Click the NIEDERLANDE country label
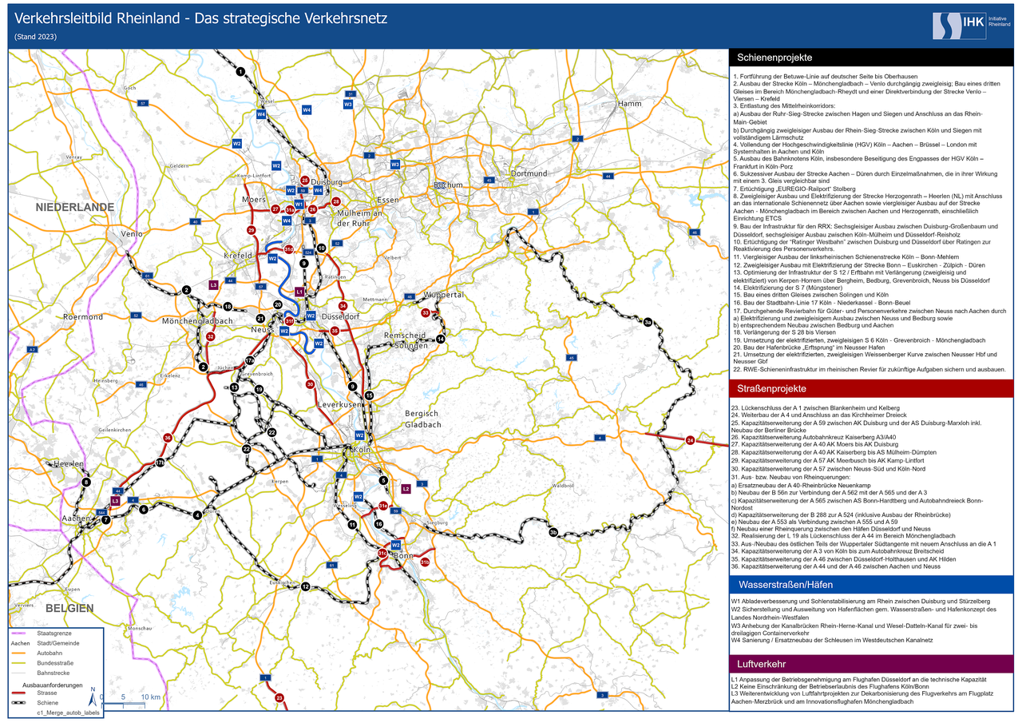The image size is (1022, 723). tap(75, 207)
